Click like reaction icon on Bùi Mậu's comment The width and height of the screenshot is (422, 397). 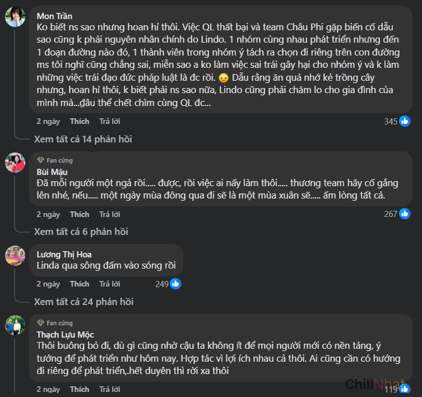click(x=405, y=214)
